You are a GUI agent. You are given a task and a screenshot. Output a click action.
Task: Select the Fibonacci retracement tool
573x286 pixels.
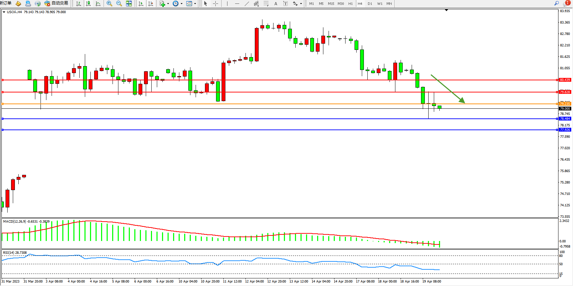click(266, 3)
